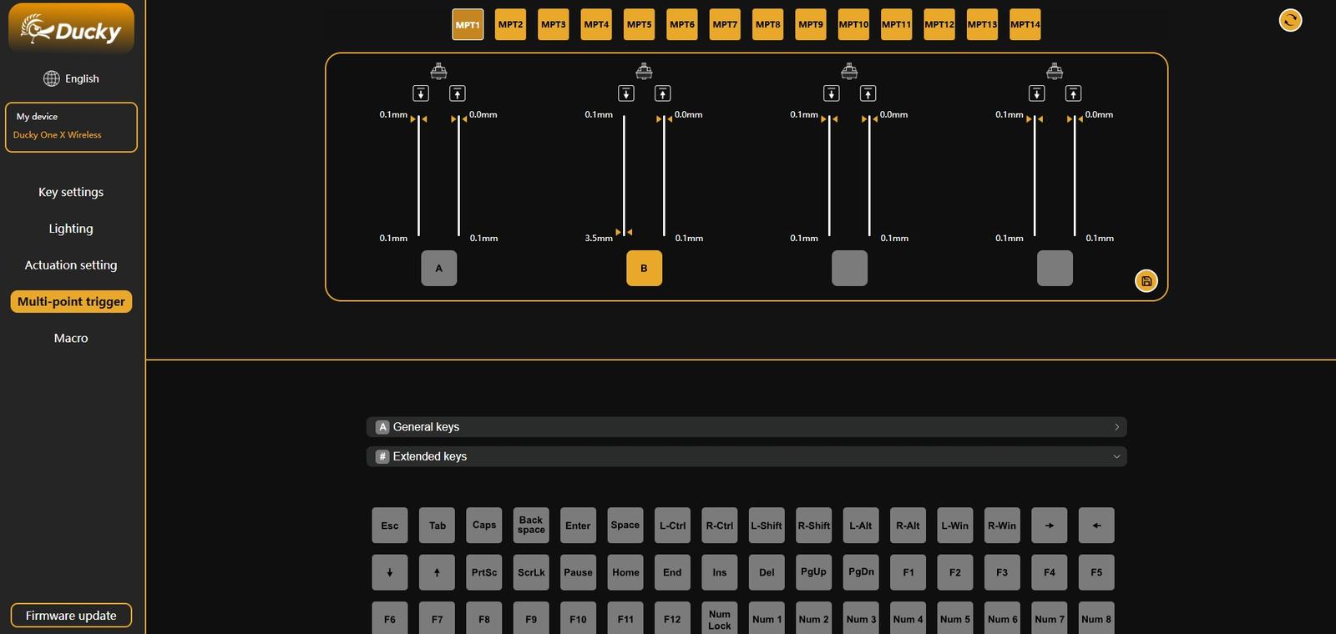Choose the L-Ctrl key
Screen dimensions: 1336x634
click(x=672, y=526)
